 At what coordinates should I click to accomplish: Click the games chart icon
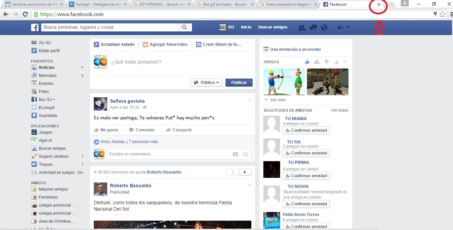(336, 62)
